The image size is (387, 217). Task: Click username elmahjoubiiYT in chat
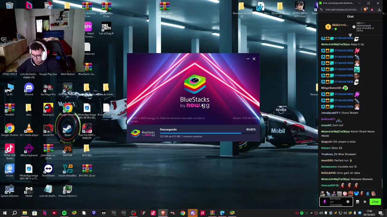click(x=331, y=113)
